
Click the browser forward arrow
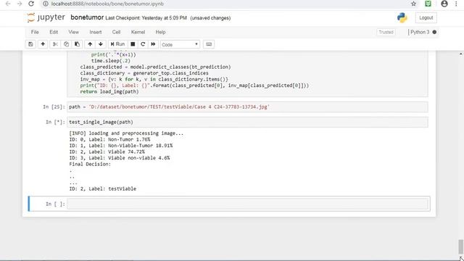click(20, 4)
